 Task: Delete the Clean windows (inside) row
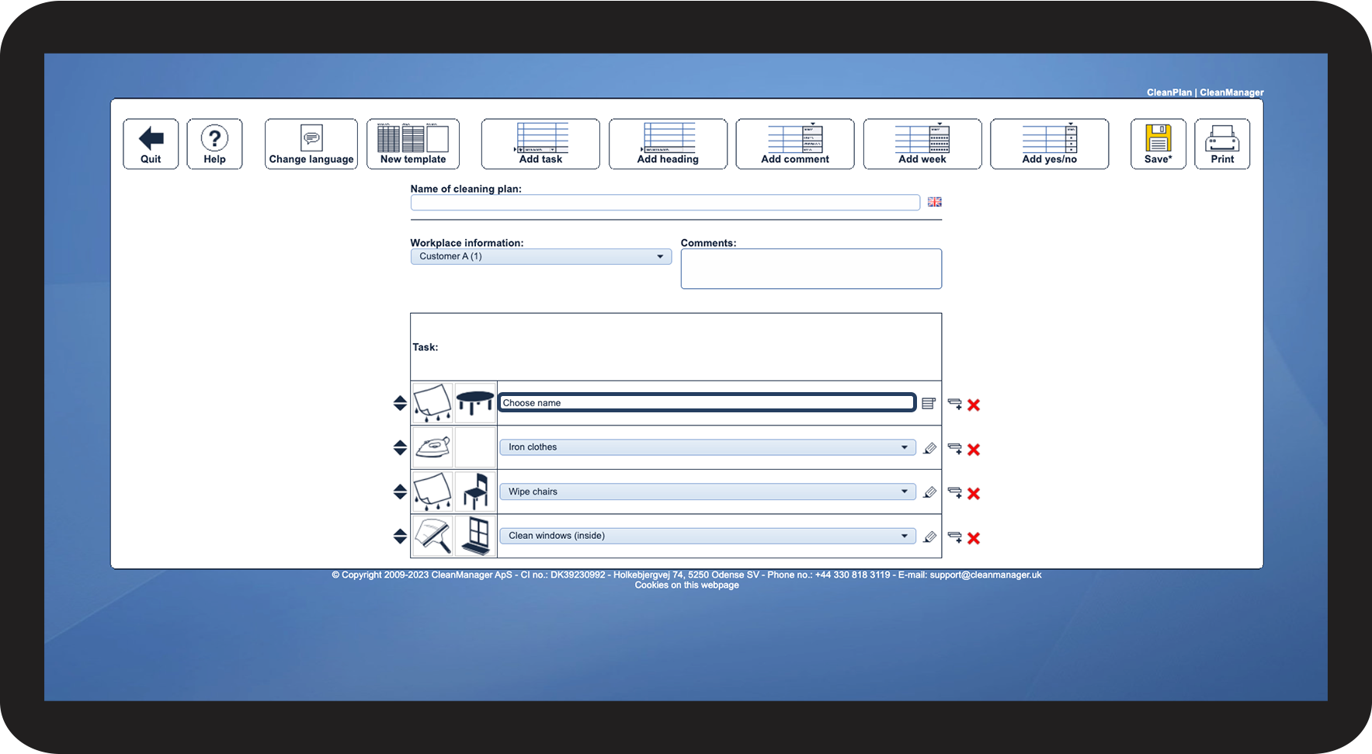pyautogui.click(x=974, y=538)
